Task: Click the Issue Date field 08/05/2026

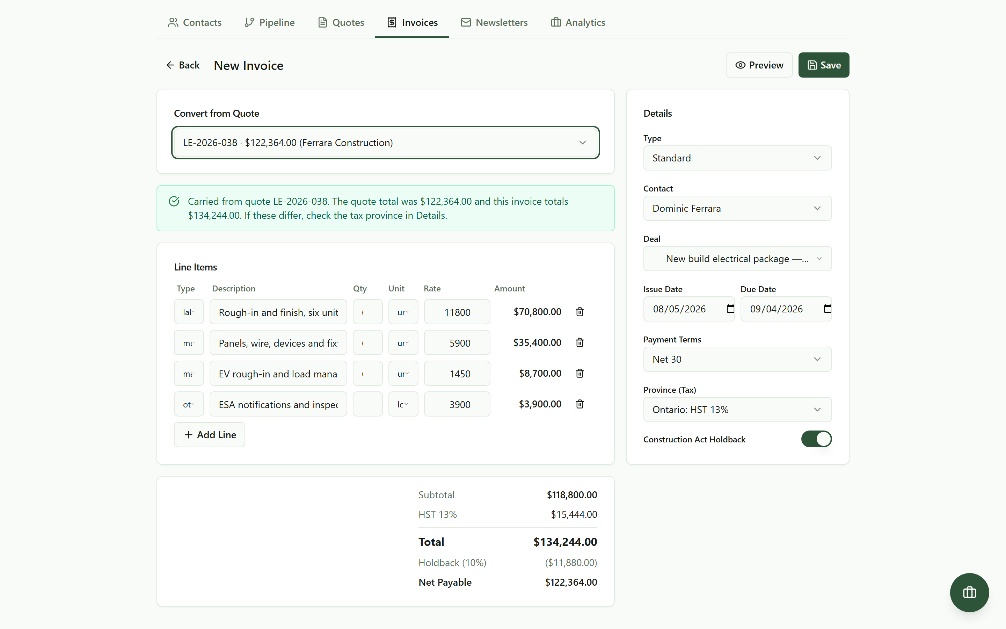Action: coord(689,309)
